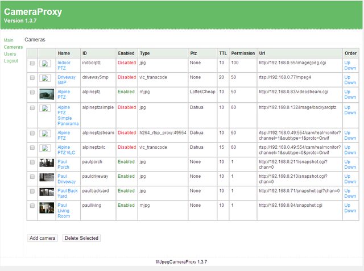Select checkbox for alpineptzvlc camera
Viewport: 364px width, 271px height.
32,148
